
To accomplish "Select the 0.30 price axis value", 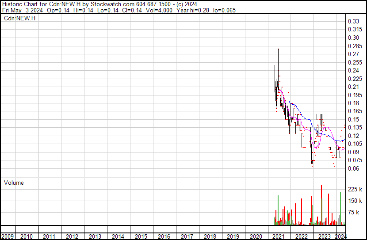I will tap(353, 38).
